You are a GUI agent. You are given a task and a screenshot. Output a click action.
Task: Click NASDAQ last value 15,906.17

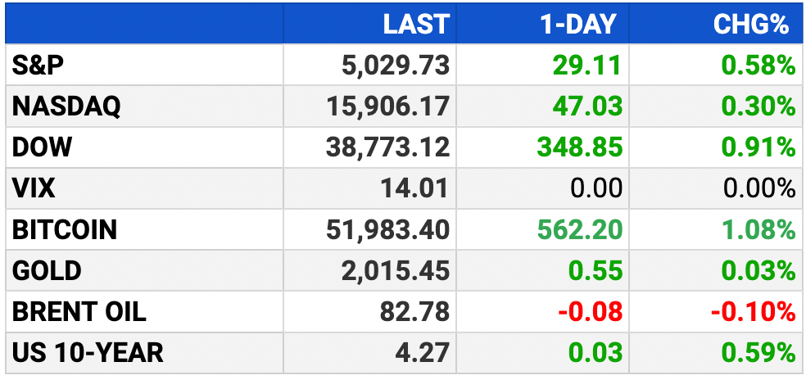[388, 106]
